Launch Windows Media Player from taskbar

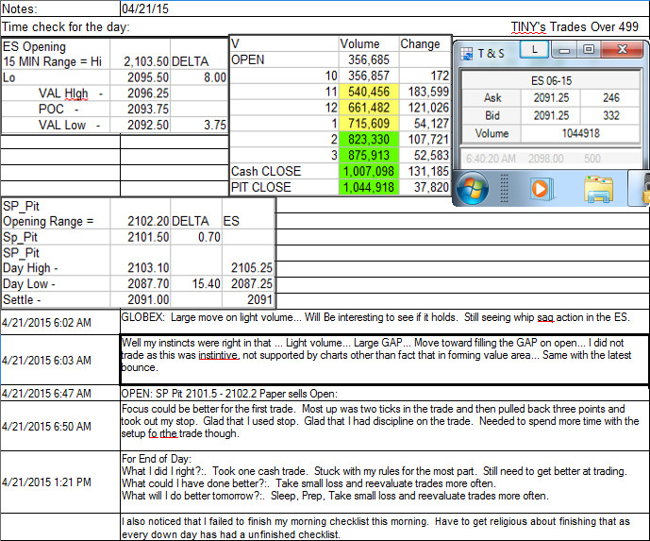[541, 189]
